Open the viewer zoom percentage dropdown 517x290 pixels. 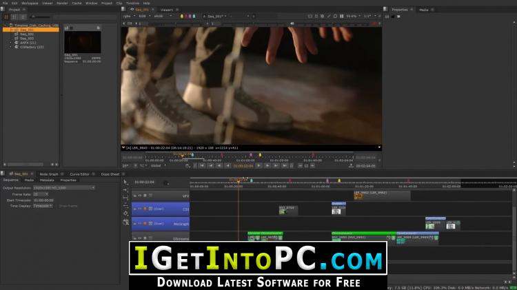[354, 16]
